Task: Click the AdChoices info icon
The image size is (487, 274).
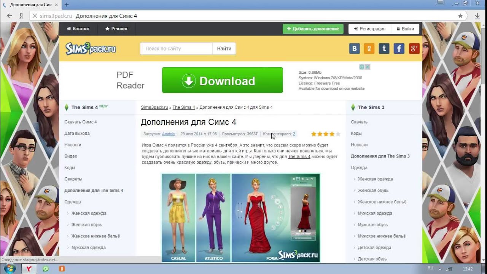Action: coord(362,67)
